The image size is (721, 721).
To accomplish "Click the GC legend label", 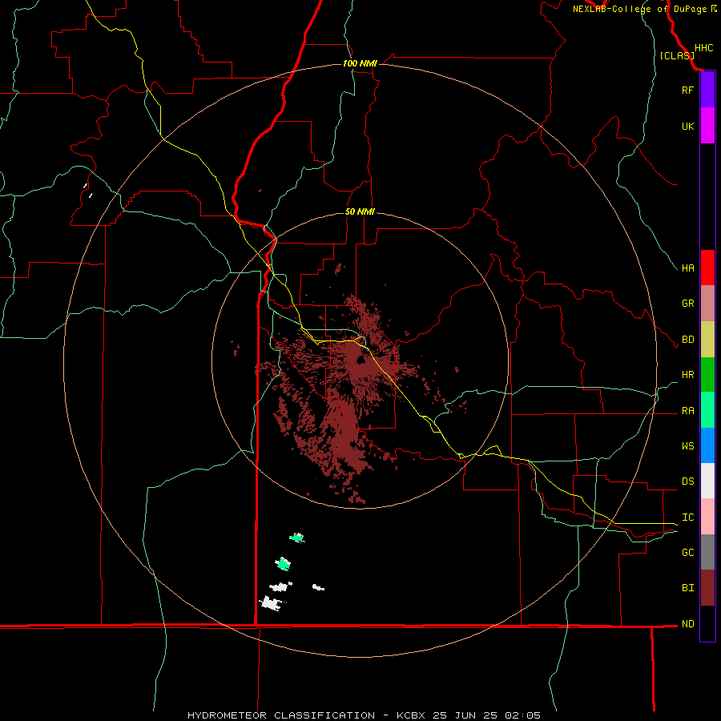I will click(x=687, y=552).
